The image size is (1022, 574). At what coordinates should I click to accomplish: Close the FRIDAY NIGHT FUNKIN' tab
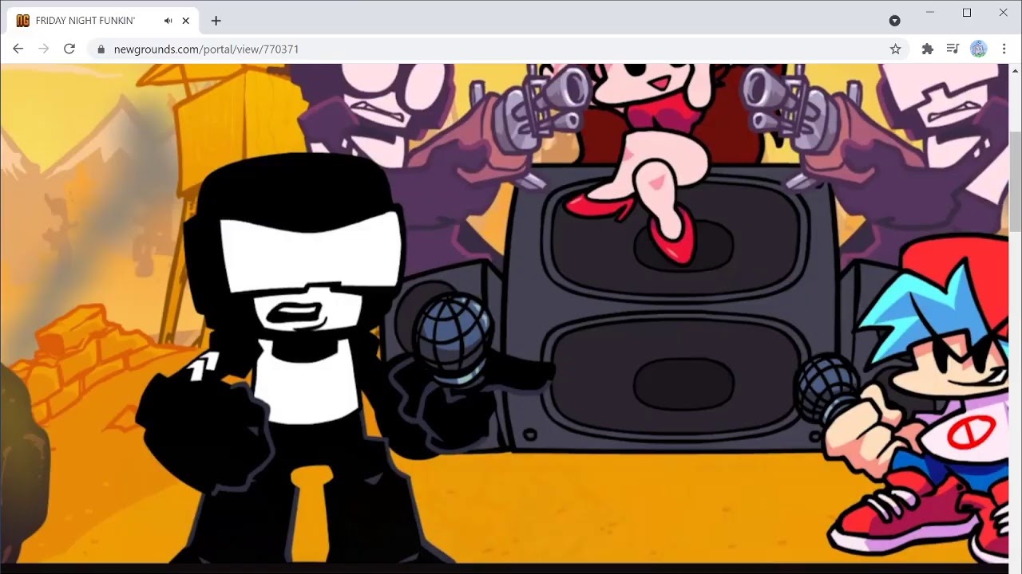coord(186,21)
